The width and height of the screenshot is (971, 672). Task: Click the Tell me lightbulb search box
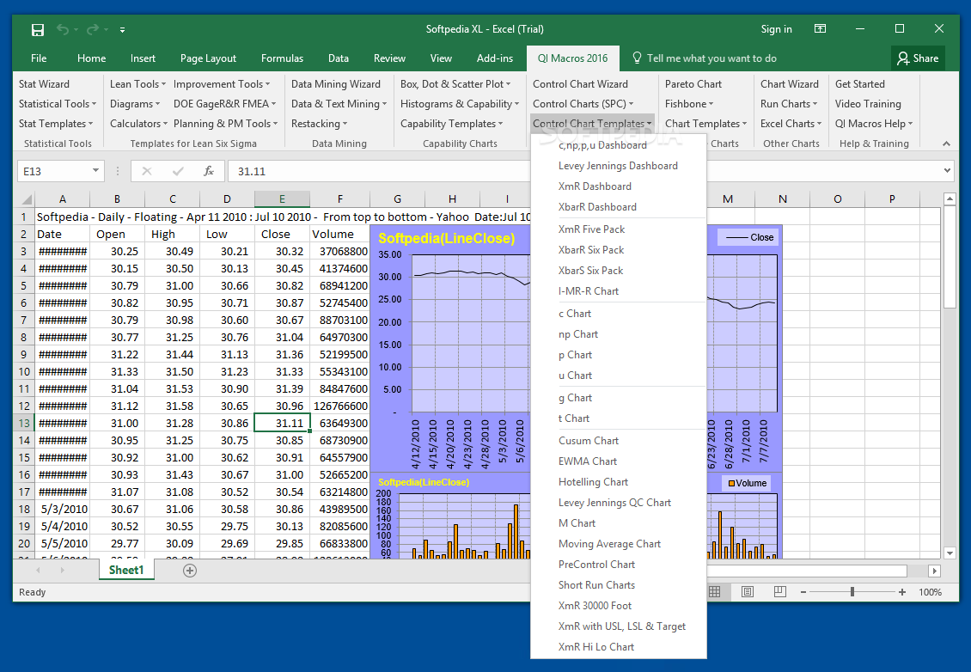pos(704,58)
